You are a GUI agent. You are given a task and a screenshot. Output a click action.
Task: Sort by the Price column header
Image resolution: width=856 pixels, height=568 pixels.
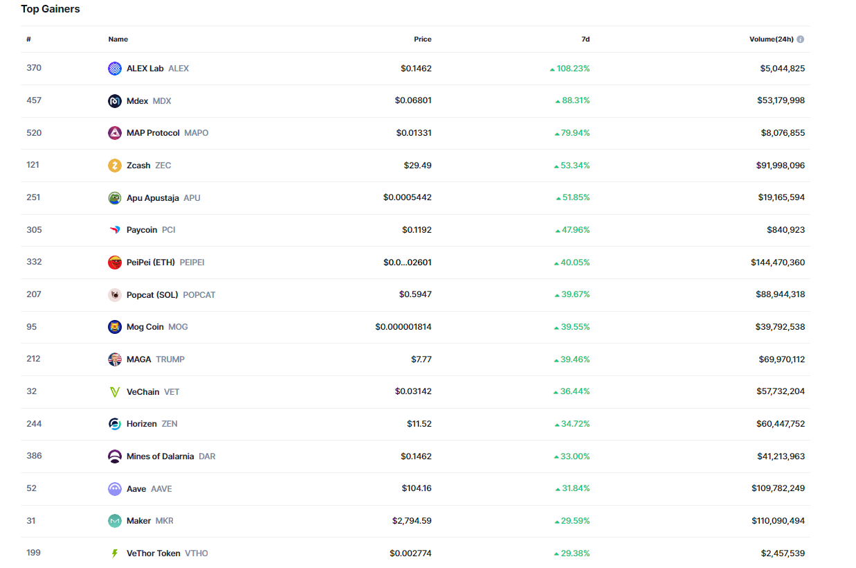tap(423, 39)
